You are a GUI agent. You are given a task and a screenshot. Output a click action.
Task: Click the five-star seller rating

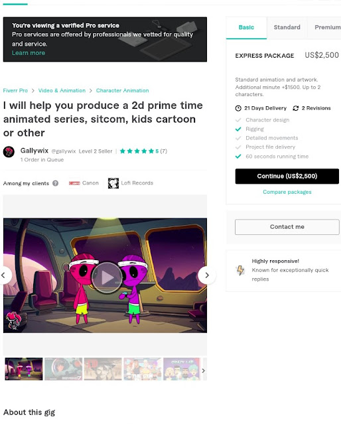point(137,151)
